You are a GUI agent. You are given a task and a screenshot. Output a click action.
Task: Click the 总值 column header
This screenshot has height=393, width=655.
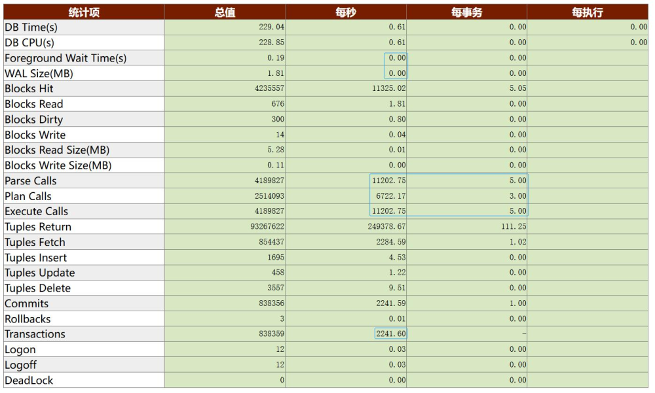(225, 12)
